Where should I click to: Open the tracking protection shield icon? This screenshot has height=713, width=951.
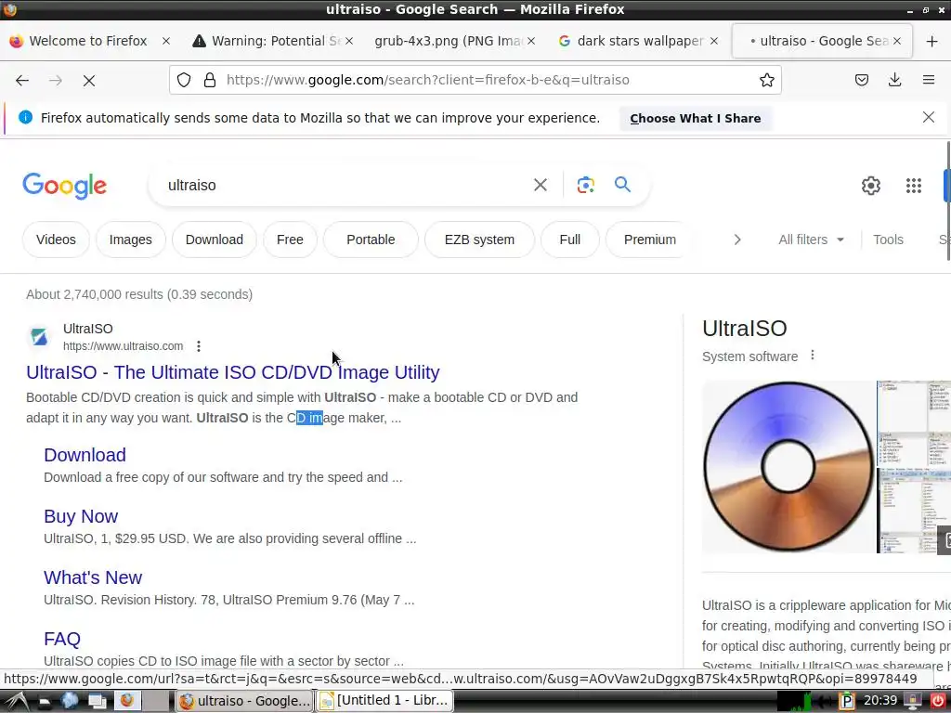[184, 80]
